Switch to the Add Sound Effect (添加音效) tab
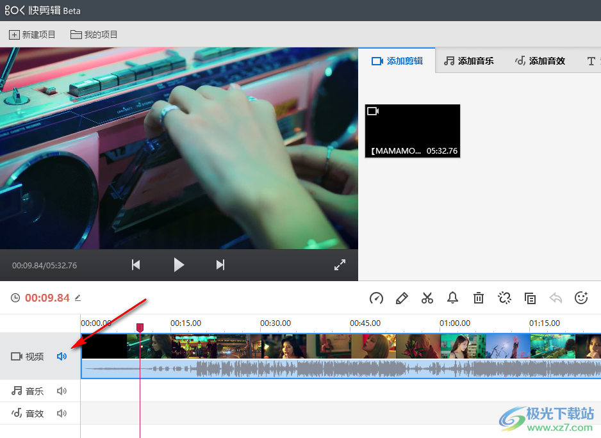Screen dimensions: 601x438 (540, 61)
